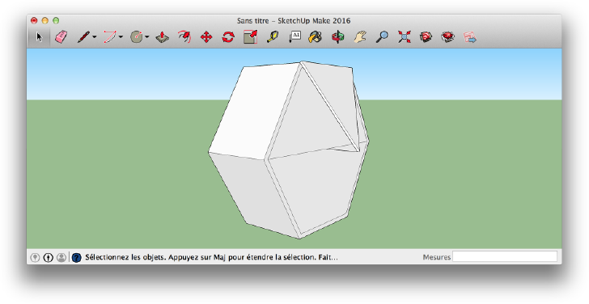The width and height of the screenshot is (589, 304).
Task: Choose the Zoom magnifier tool
Action: [382, 36]
